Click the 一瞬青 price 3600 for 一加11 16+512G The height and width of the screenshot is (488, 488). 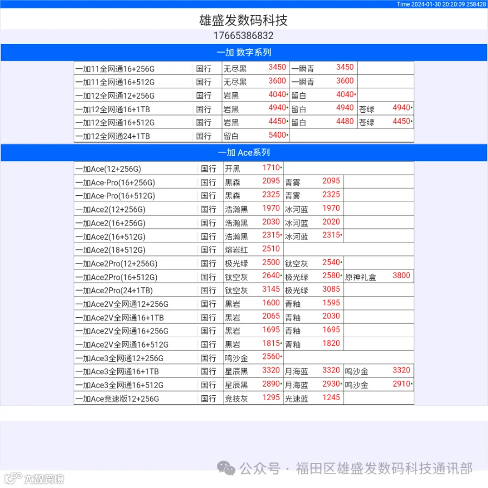(345, 81)
